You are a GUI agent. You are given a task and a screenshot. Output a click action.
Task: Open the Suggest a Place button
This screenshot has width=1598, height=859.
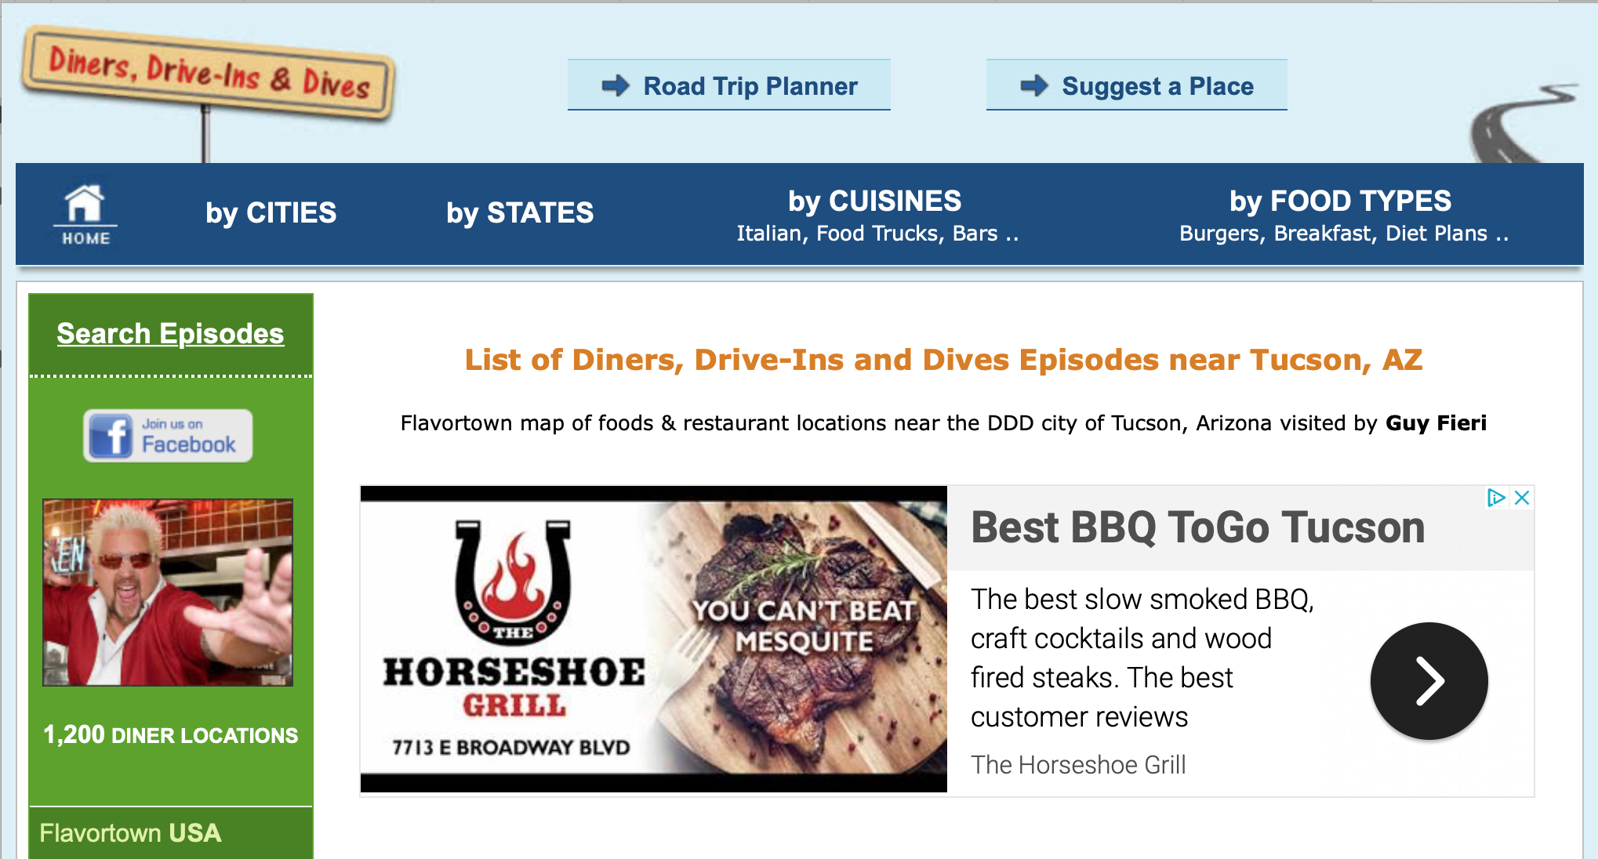(x=1137, y=85)
